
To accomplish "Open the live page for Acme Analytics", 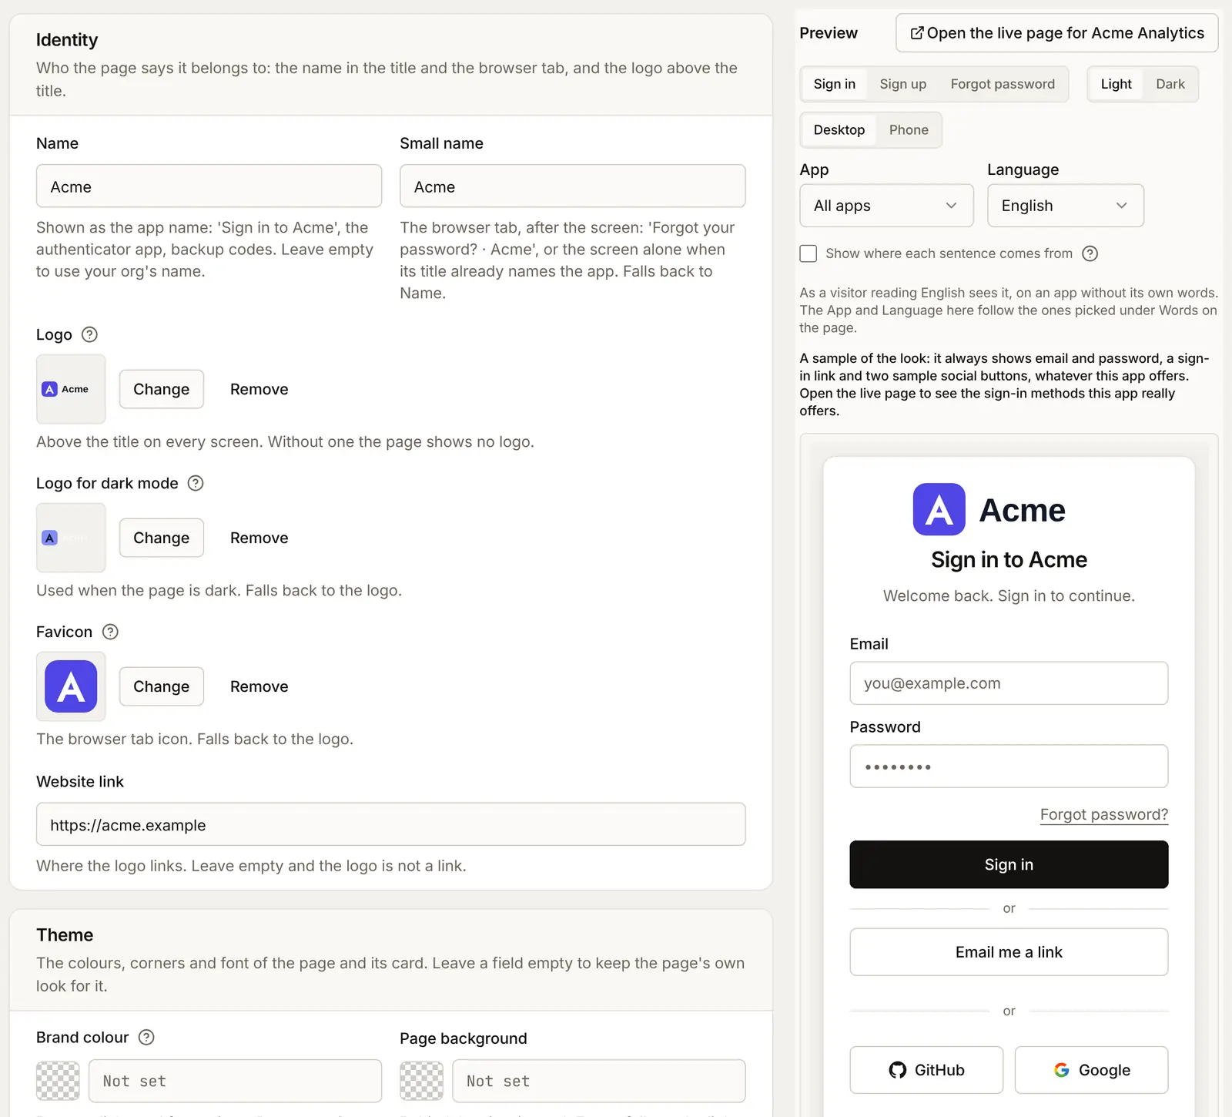I will 1056,33.
